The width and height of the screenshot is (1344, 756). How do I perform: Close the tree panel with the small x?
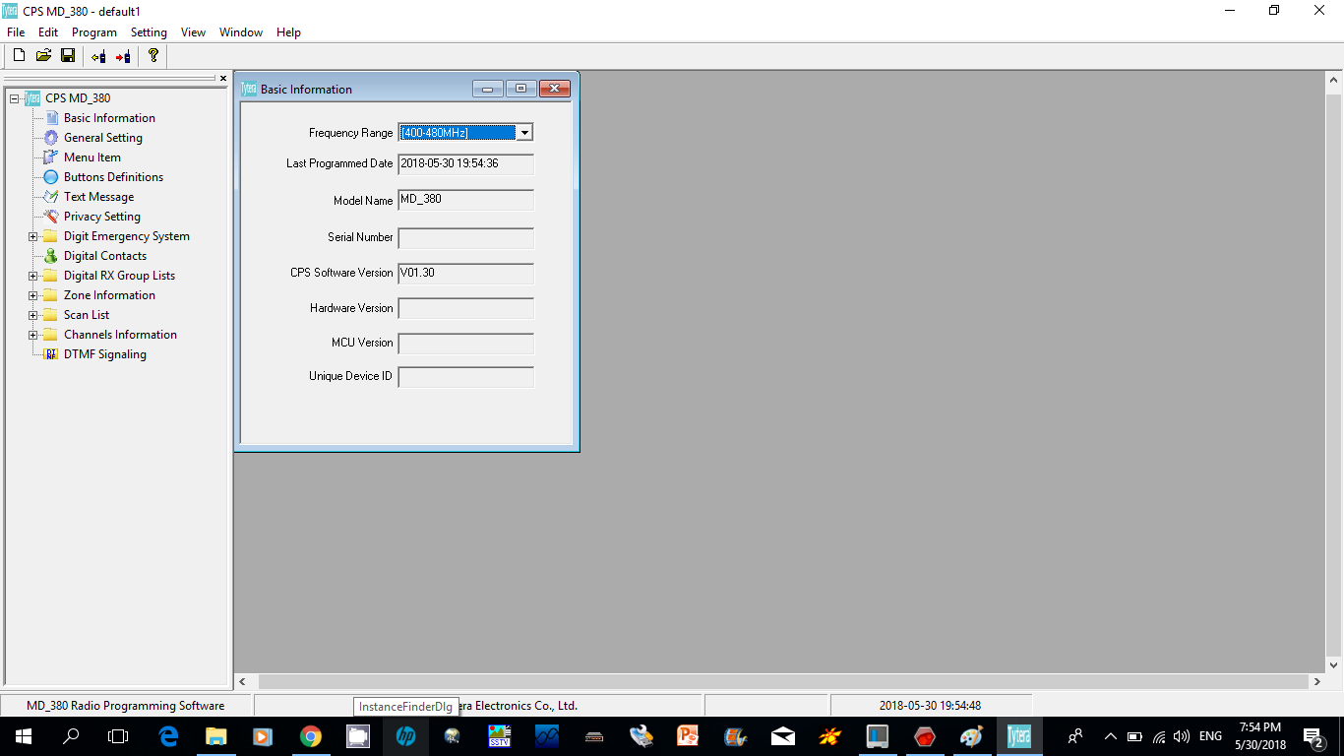(x=223, y=78)
